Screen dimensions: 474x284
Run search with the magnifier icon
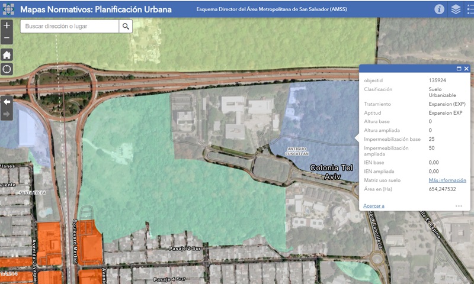(126, 27)
